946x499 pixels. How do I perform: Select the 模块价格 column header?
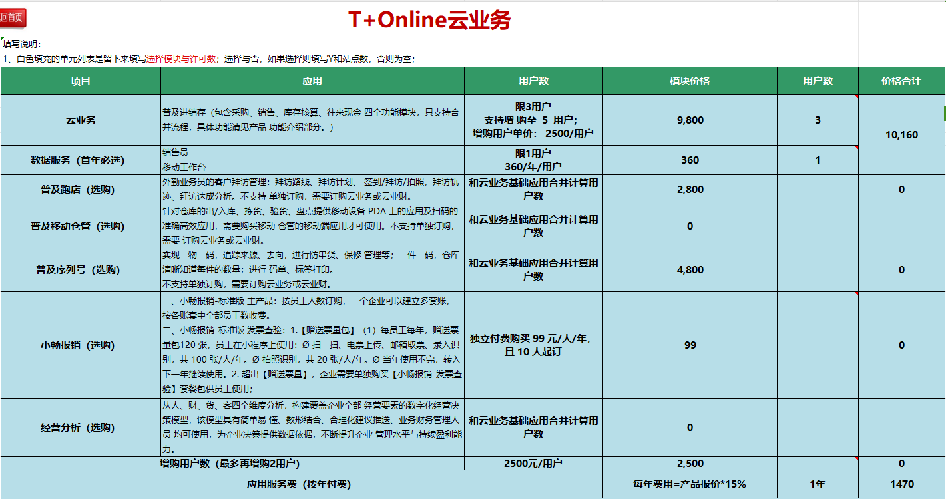click(x=690, y=81)
